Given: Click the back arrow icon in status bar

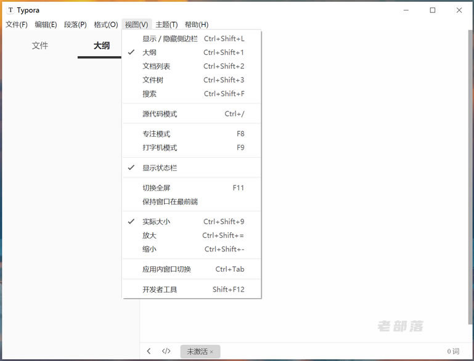Looking at the screenshot, I should pyautogui.click(x=149, y=351).
